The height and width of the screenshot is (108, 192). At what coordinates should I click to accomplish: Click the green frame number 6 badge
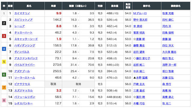[4, 74]
